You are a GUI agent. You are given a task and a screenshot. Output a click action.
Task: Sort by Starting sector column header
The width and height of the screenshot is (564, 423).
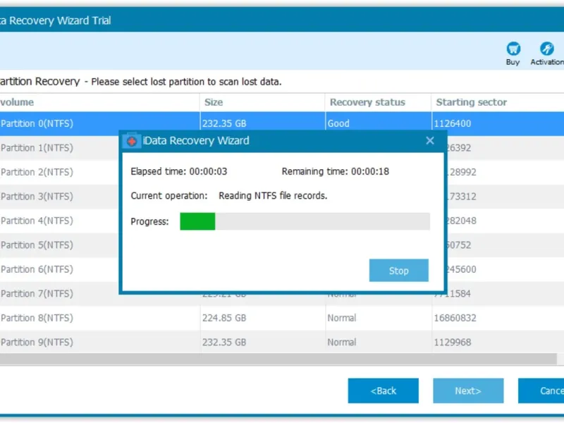pyautogui.click(x=498, y=102)
